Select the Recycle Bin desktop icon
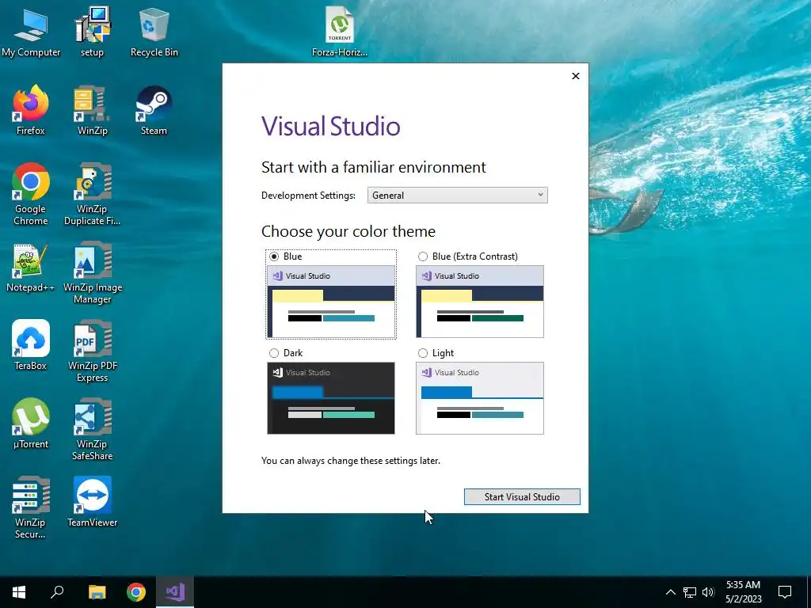This screenshot has height=608, width=811. click(x=154, y=32)
